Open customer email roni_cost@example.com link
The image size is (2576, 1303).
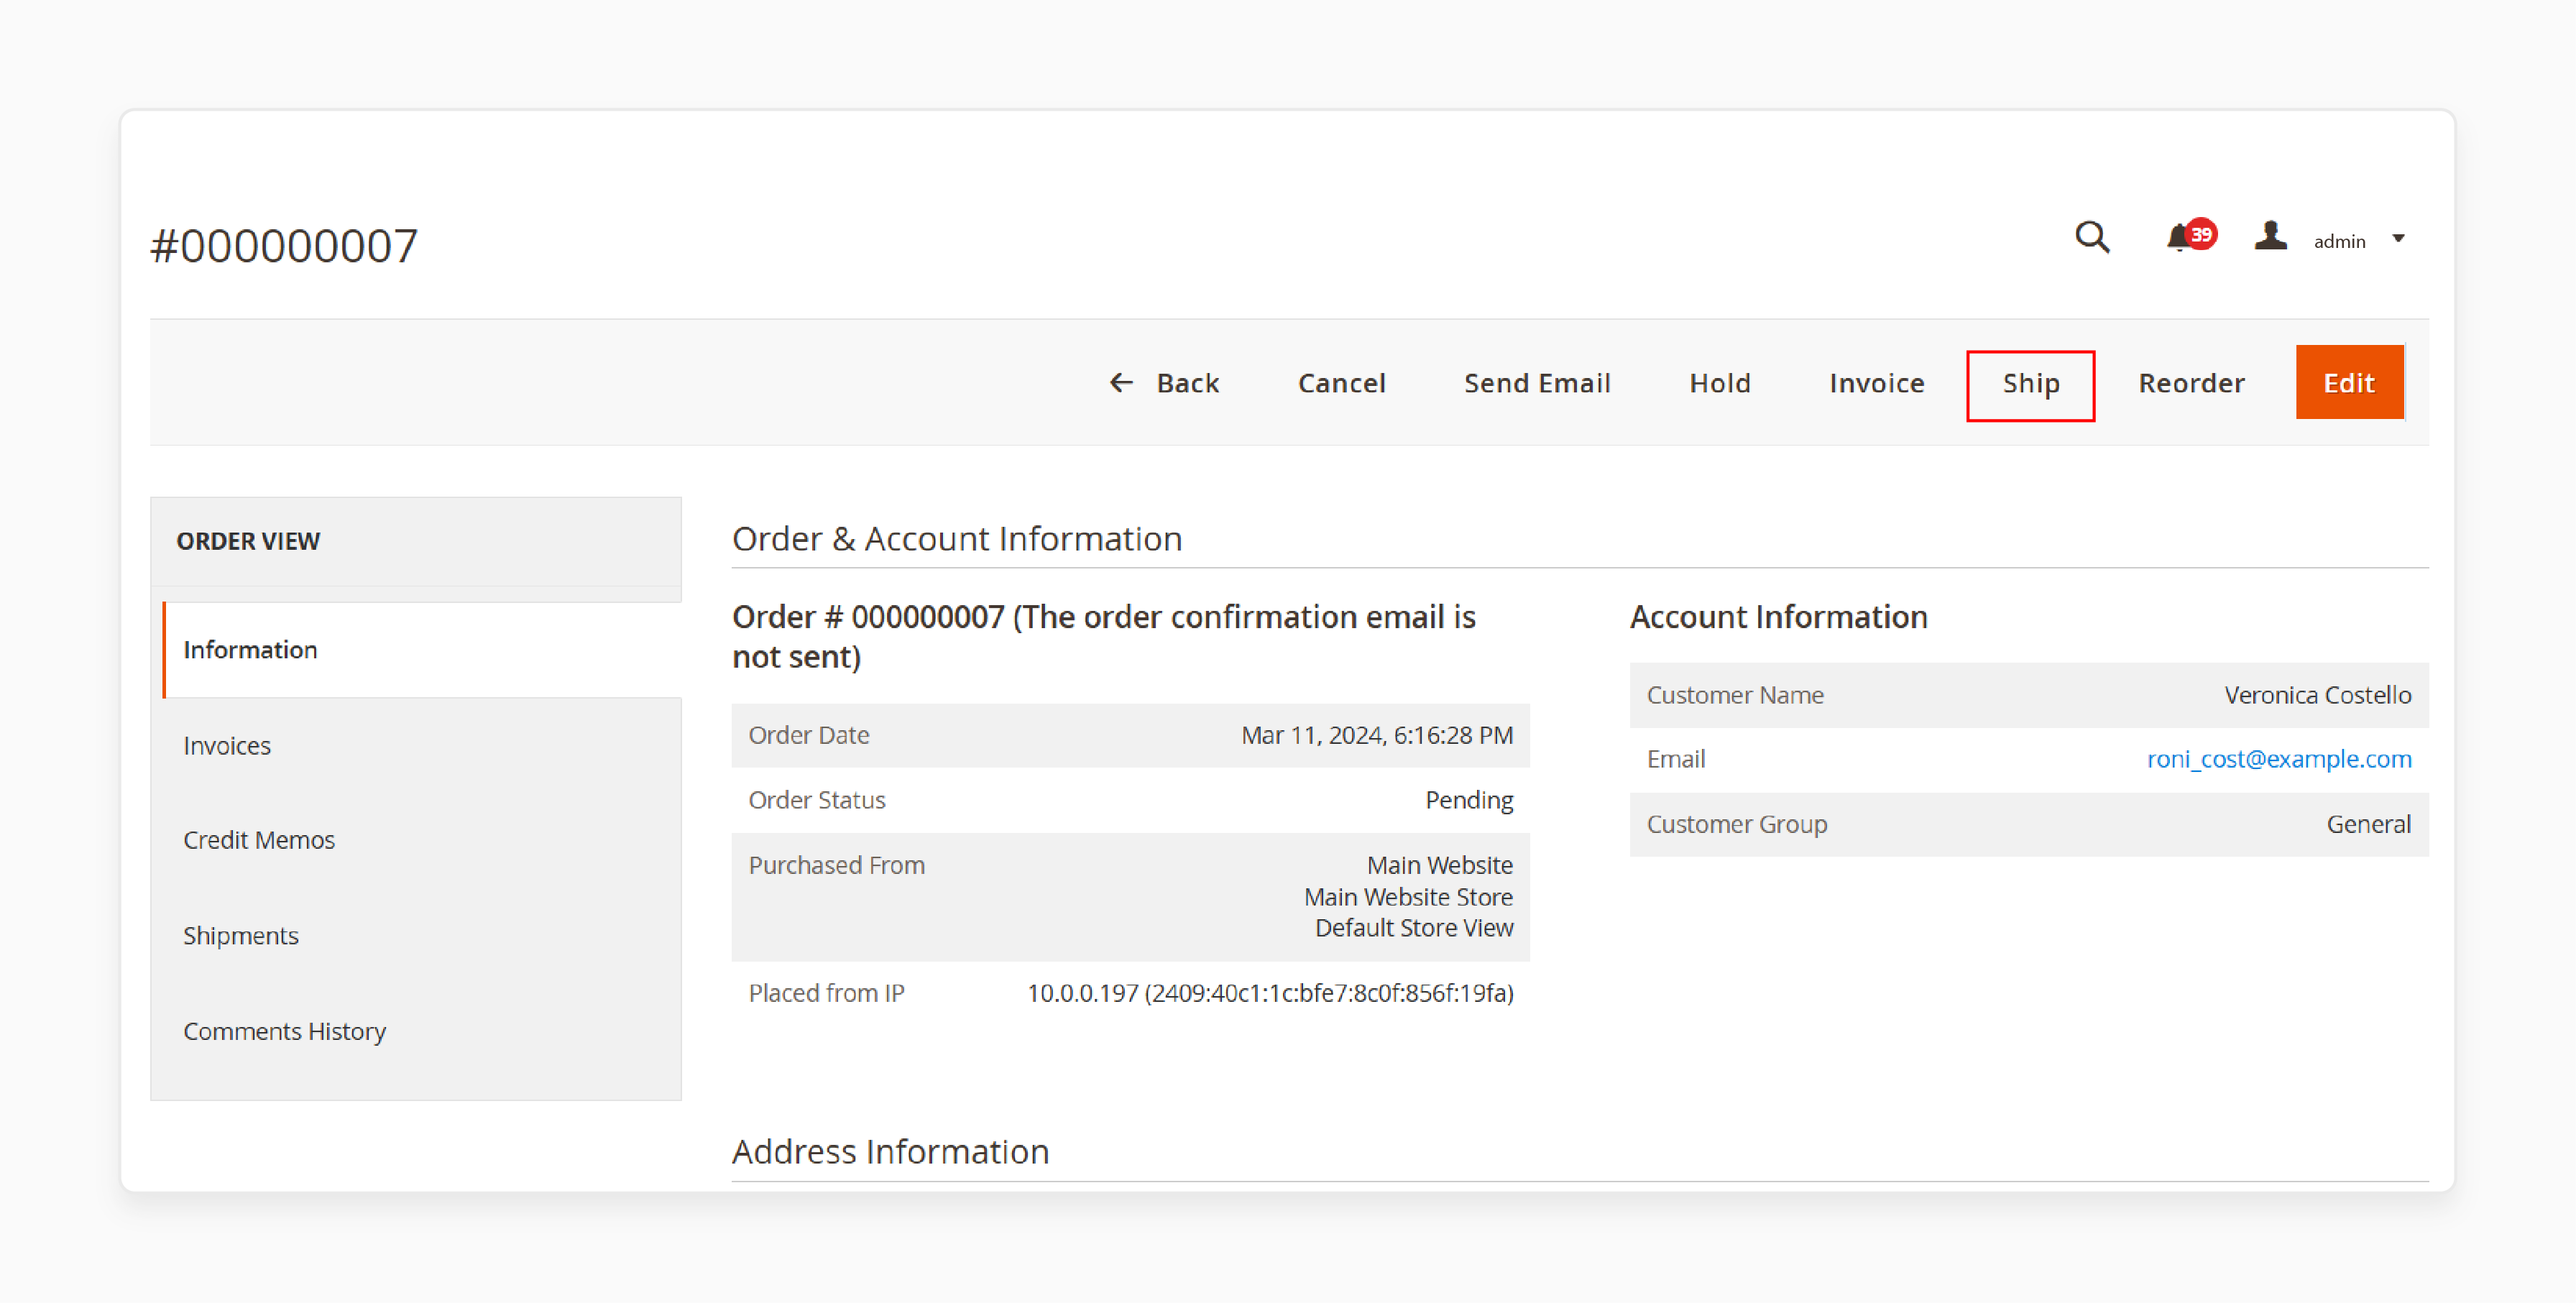2279,759
